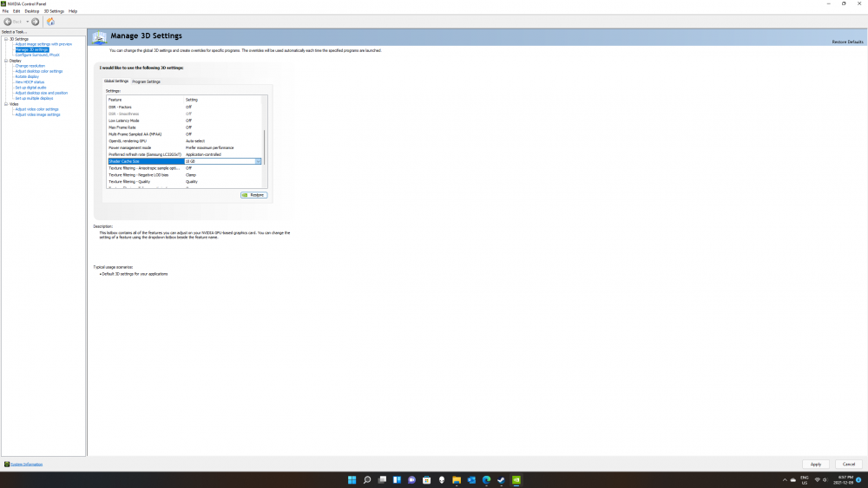Open Steam from the taskbar
The width and height of the screenshot is (868, 488).
point(501,479)
